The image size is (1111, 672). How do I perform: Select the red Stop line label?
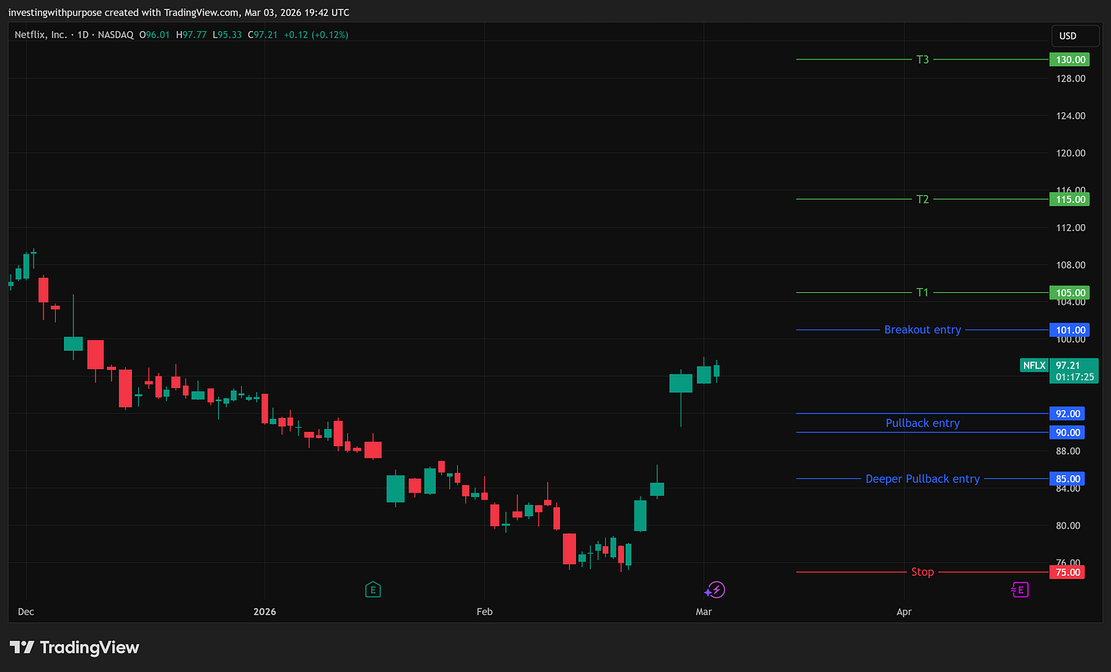click(923, 572)
